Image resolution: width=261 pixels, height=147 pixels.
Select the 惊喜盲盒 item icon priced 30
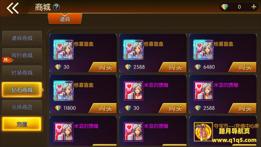(x=63, y=50)
